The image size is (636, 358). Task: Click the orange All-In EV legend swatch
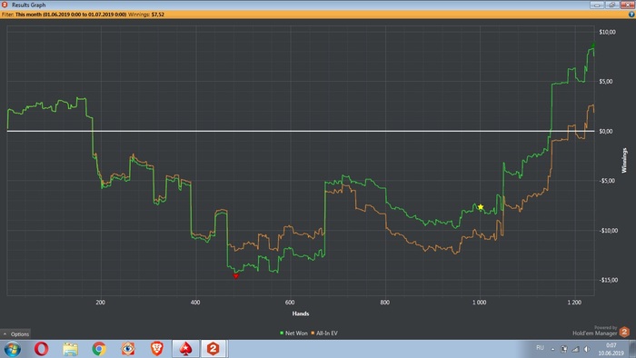click(x=313, y=333)
